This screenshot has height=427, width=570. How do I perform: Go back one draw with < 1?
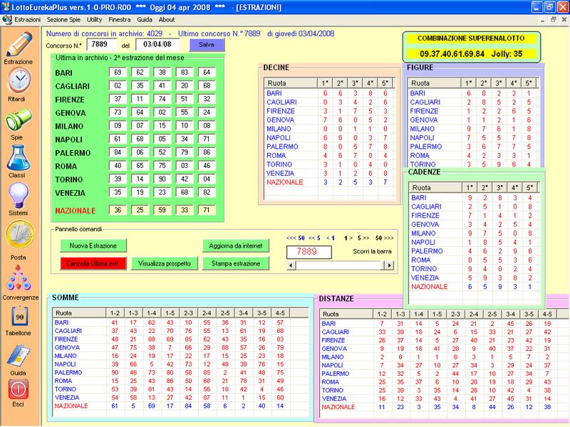(x=331, y=238)
